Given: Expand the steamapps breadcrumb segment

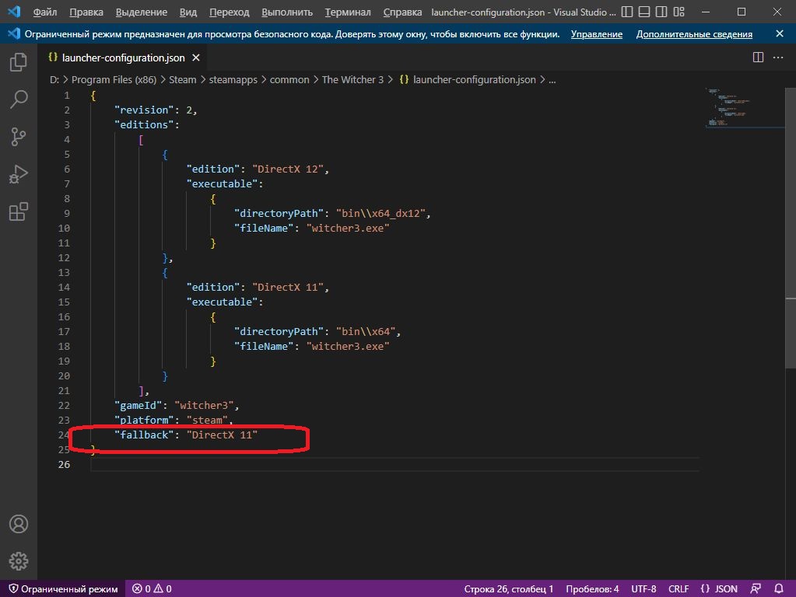Looking at the screenshot, I should [x=233, y=79].
